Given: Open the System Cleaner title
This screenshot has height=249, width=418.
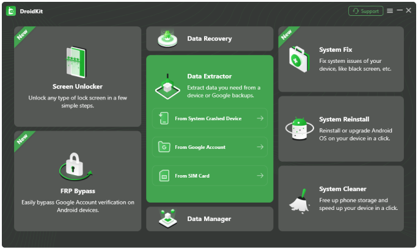Looking at the screenshot, I should point(343,189).
